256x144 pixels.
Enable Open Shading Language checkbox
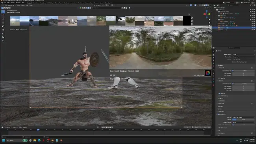(x=233, y=62)
